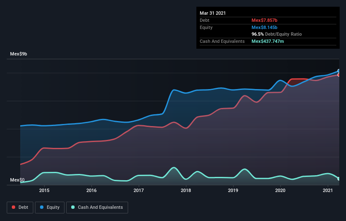Click the Mar 31 2021 tooltip date
Image resolution: width=346 pixels, height=221 pixels.
(213, 13)
